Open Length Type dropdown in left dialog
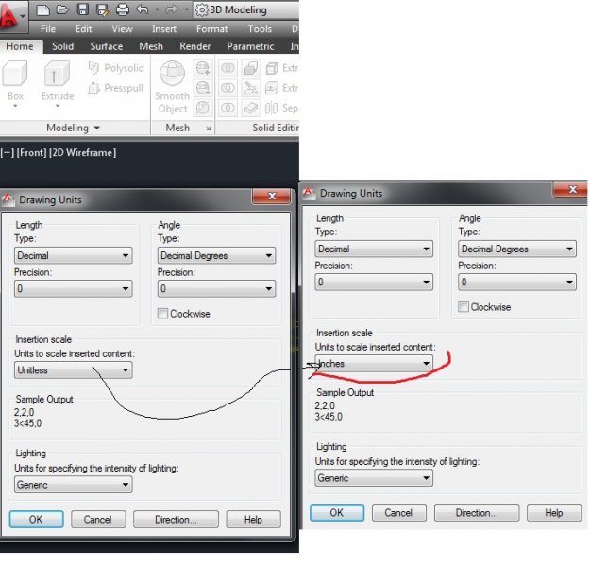Viewport: 590px width, 567px height. point(74,255)
